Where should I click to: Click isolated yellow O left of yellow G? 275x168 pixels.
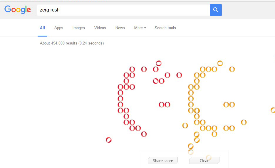(x=185, y=125)
